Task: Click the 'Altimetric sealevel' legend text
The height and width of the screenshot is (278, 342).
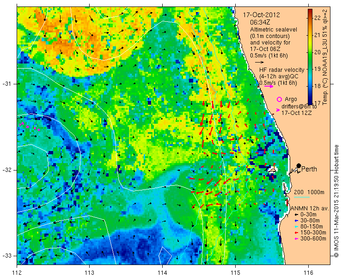Action: [x=274, y=30]
